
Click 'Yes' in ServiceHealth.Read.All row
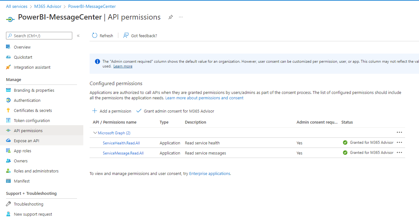(x=299, y=143)
